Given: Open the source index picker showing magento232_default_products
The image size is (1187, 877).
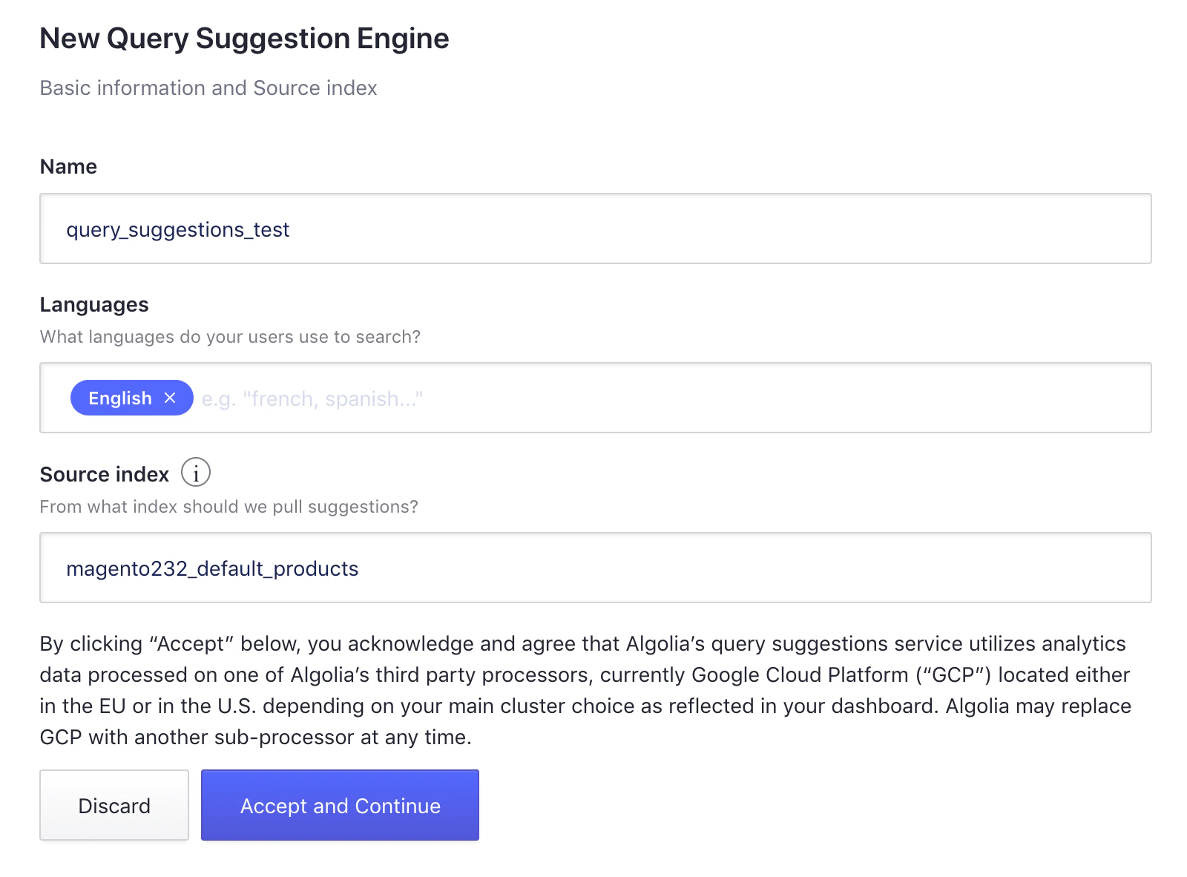Looking at the screenshot, I should point(593,568).
